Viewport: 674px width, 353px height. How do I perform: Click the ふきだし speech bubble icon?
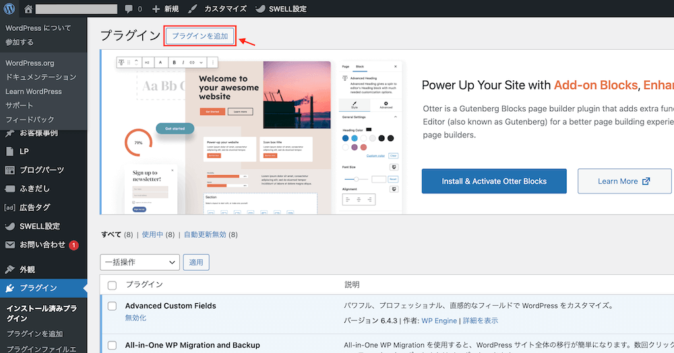click(x=9, y=189)
